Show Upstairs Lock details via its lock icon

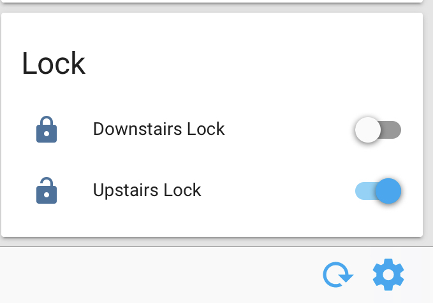coord(47,190)
